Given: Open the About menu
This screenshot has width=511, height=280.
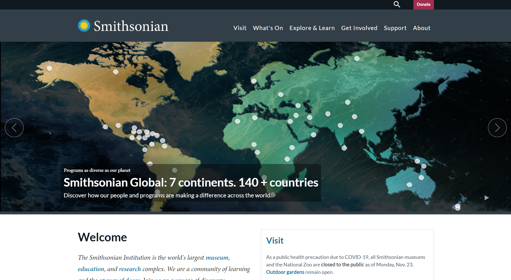Looking at the screenshot, I should [x=422, y=28].
